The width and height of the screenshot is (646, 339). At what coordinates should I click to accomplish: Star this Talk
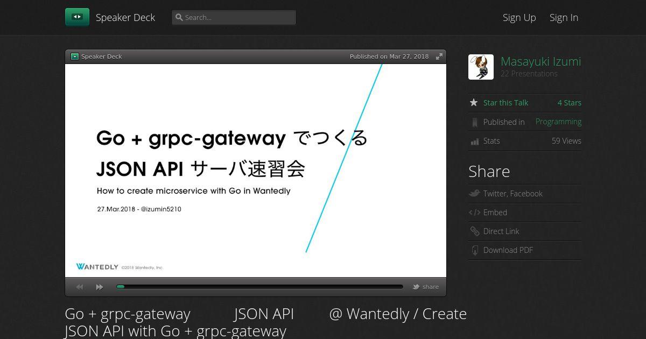click(x=505, y=103)
